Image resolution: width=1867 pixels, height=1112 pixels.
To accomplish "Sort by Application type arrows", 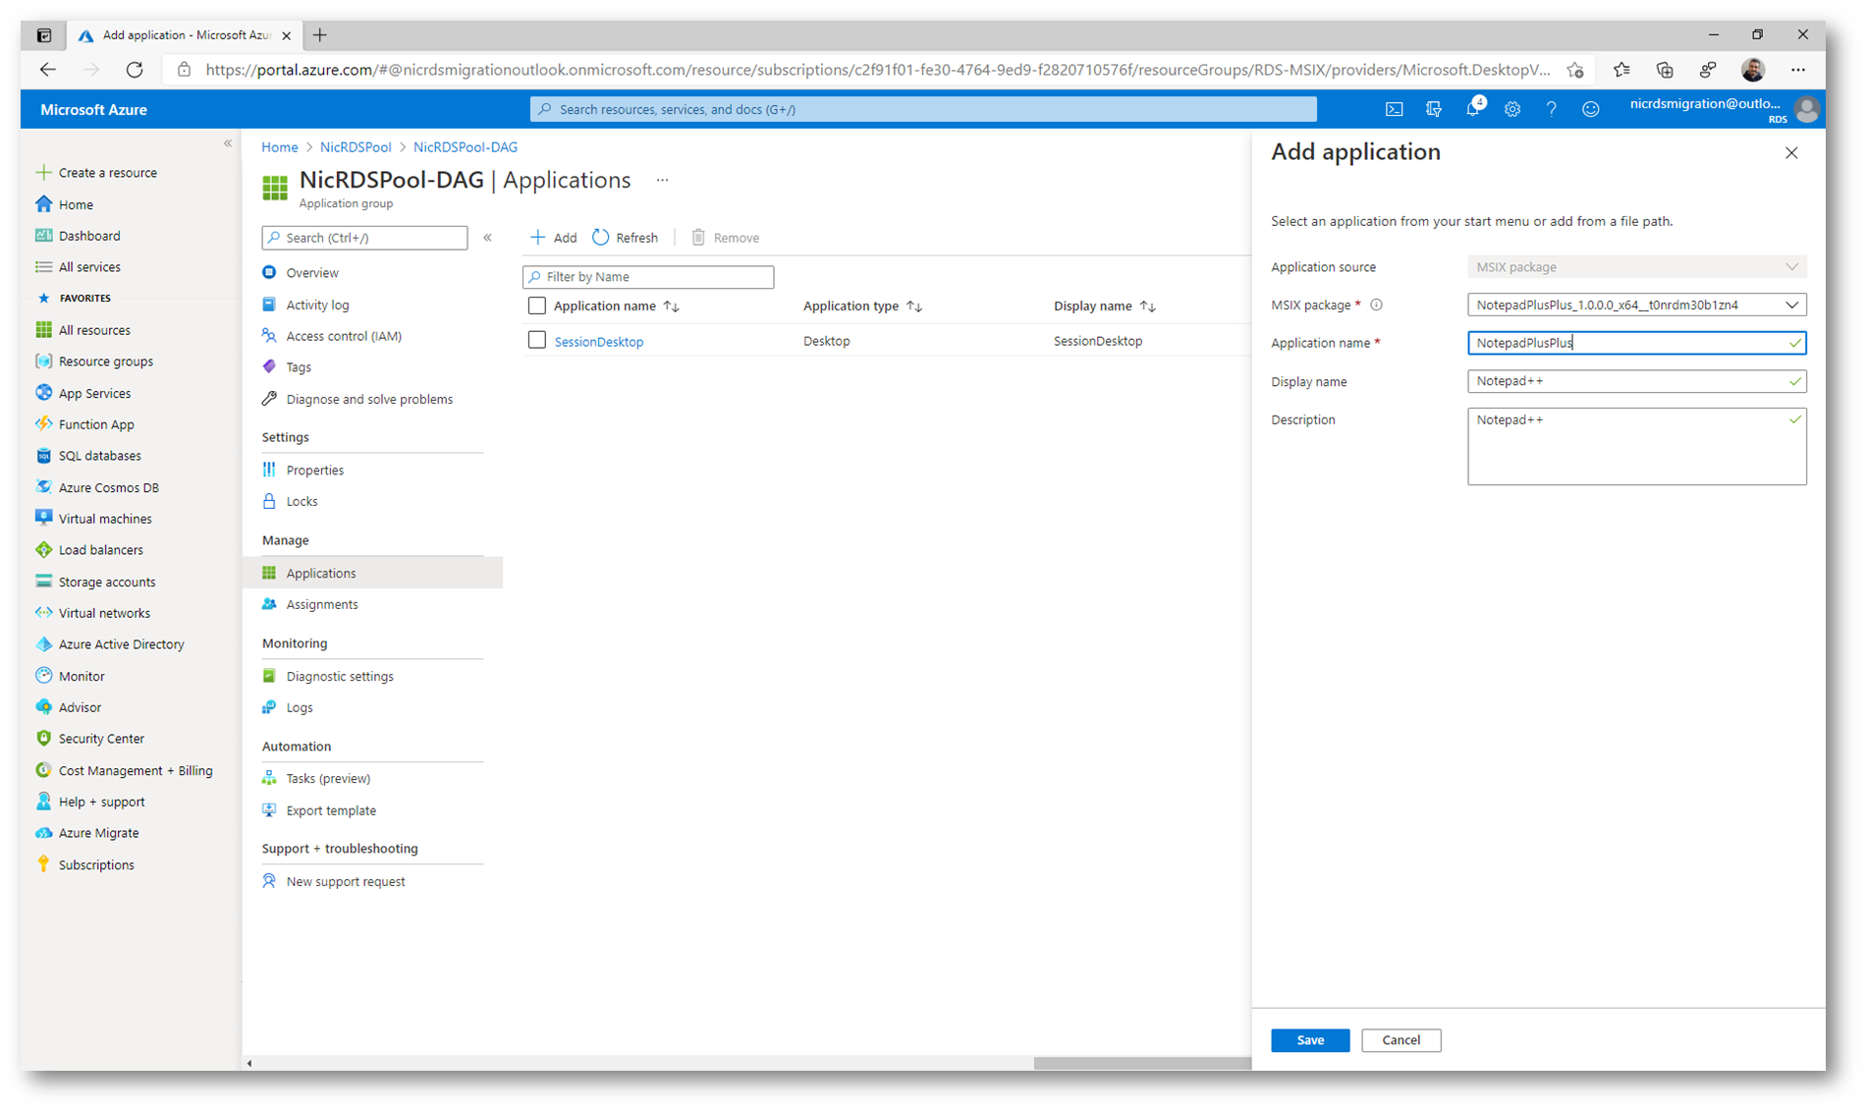I will pos(914,306).
